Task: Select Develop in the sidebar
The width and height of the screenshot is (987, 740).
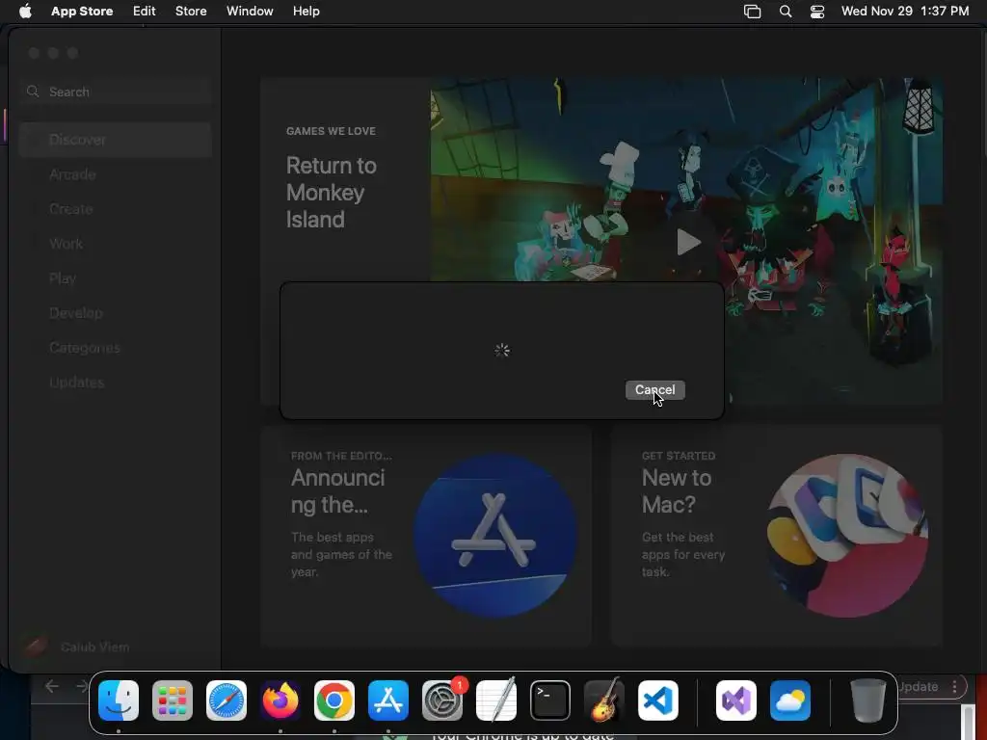Action: (x=116, y=313)
